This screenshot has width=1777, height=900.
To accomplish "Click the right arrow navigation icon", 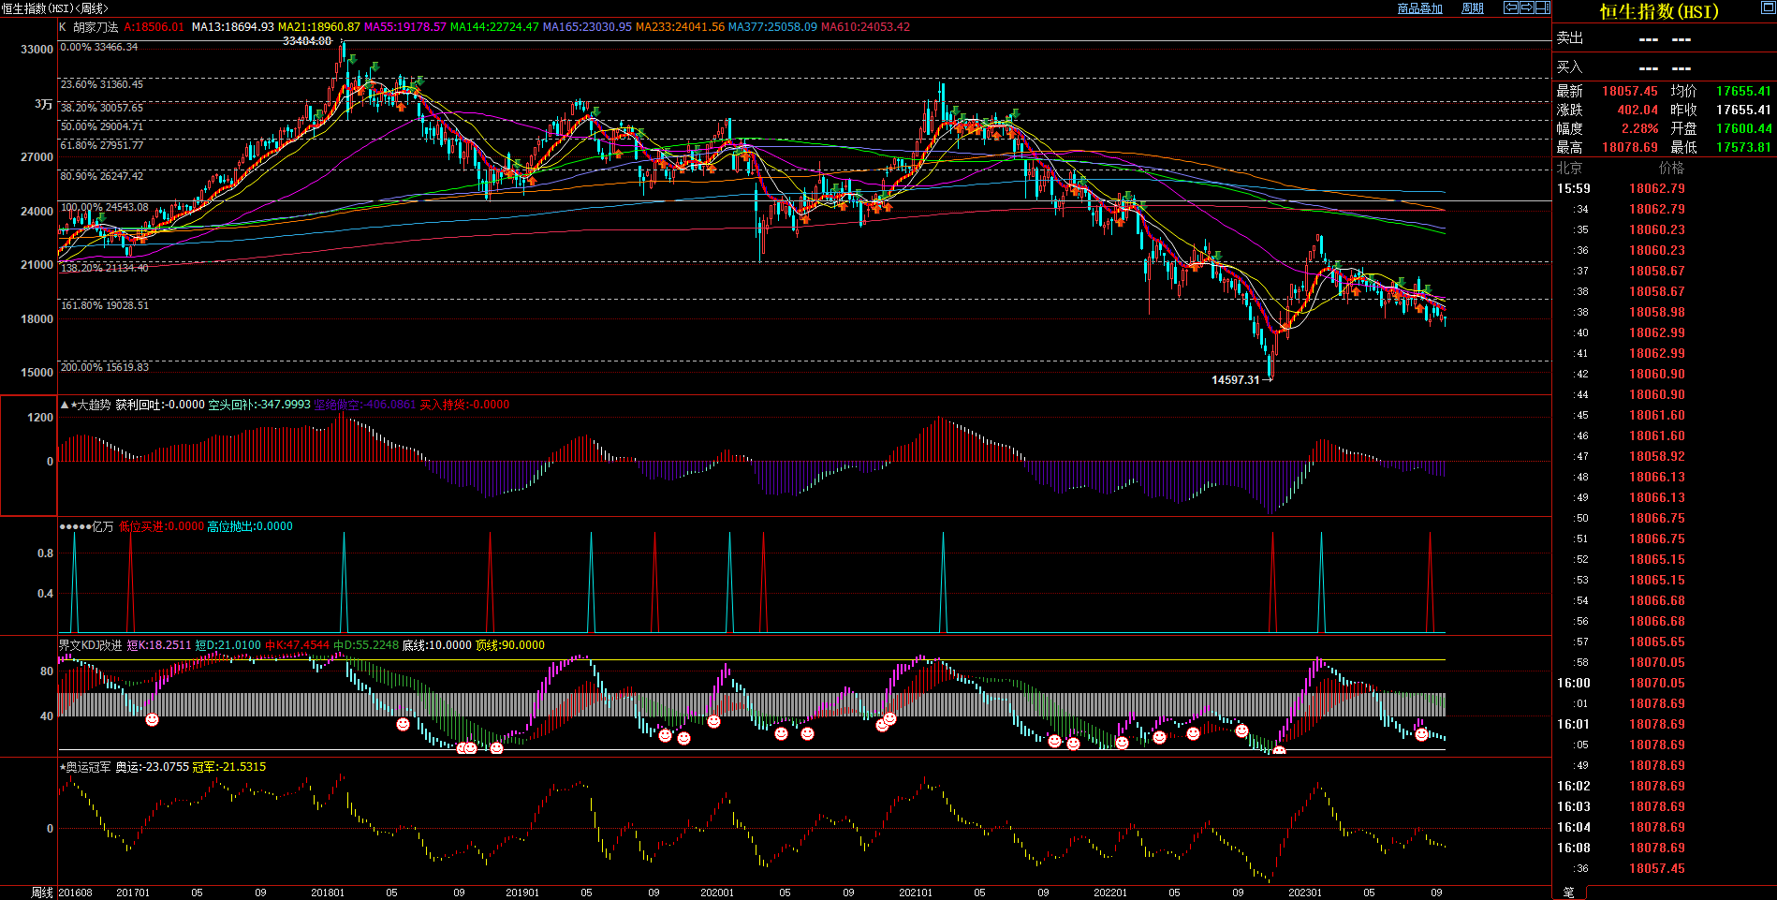I will point(1526,7).
